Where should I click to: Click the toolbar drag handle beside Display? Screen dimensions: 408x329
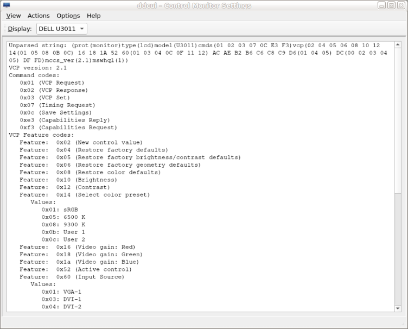4,29
